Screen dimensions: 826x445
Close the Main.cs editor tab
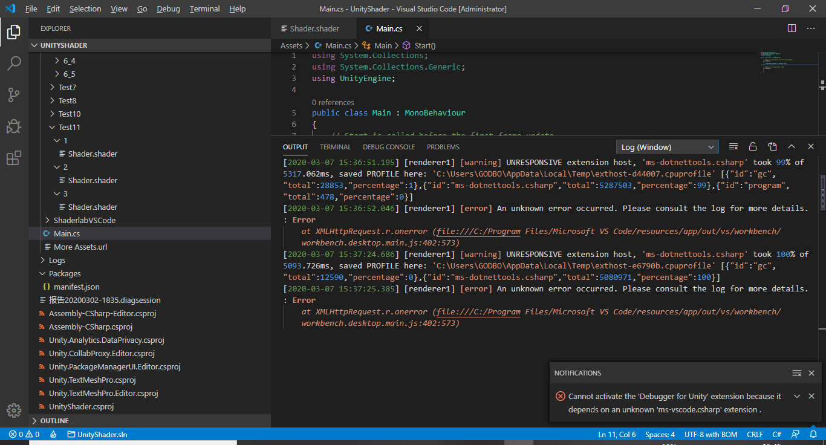click(419, 28)
